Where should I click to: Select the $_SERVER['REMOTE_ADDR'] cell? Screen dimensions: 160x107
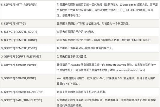28,32
